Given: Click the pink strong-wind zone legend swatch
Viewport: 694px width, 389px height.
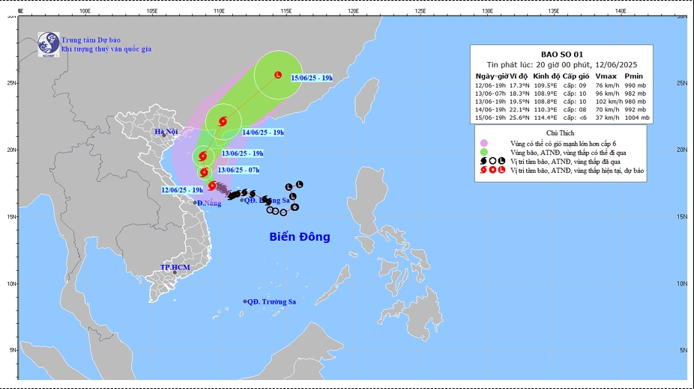Looking at the screenshot, I should (x=483, y=142).
